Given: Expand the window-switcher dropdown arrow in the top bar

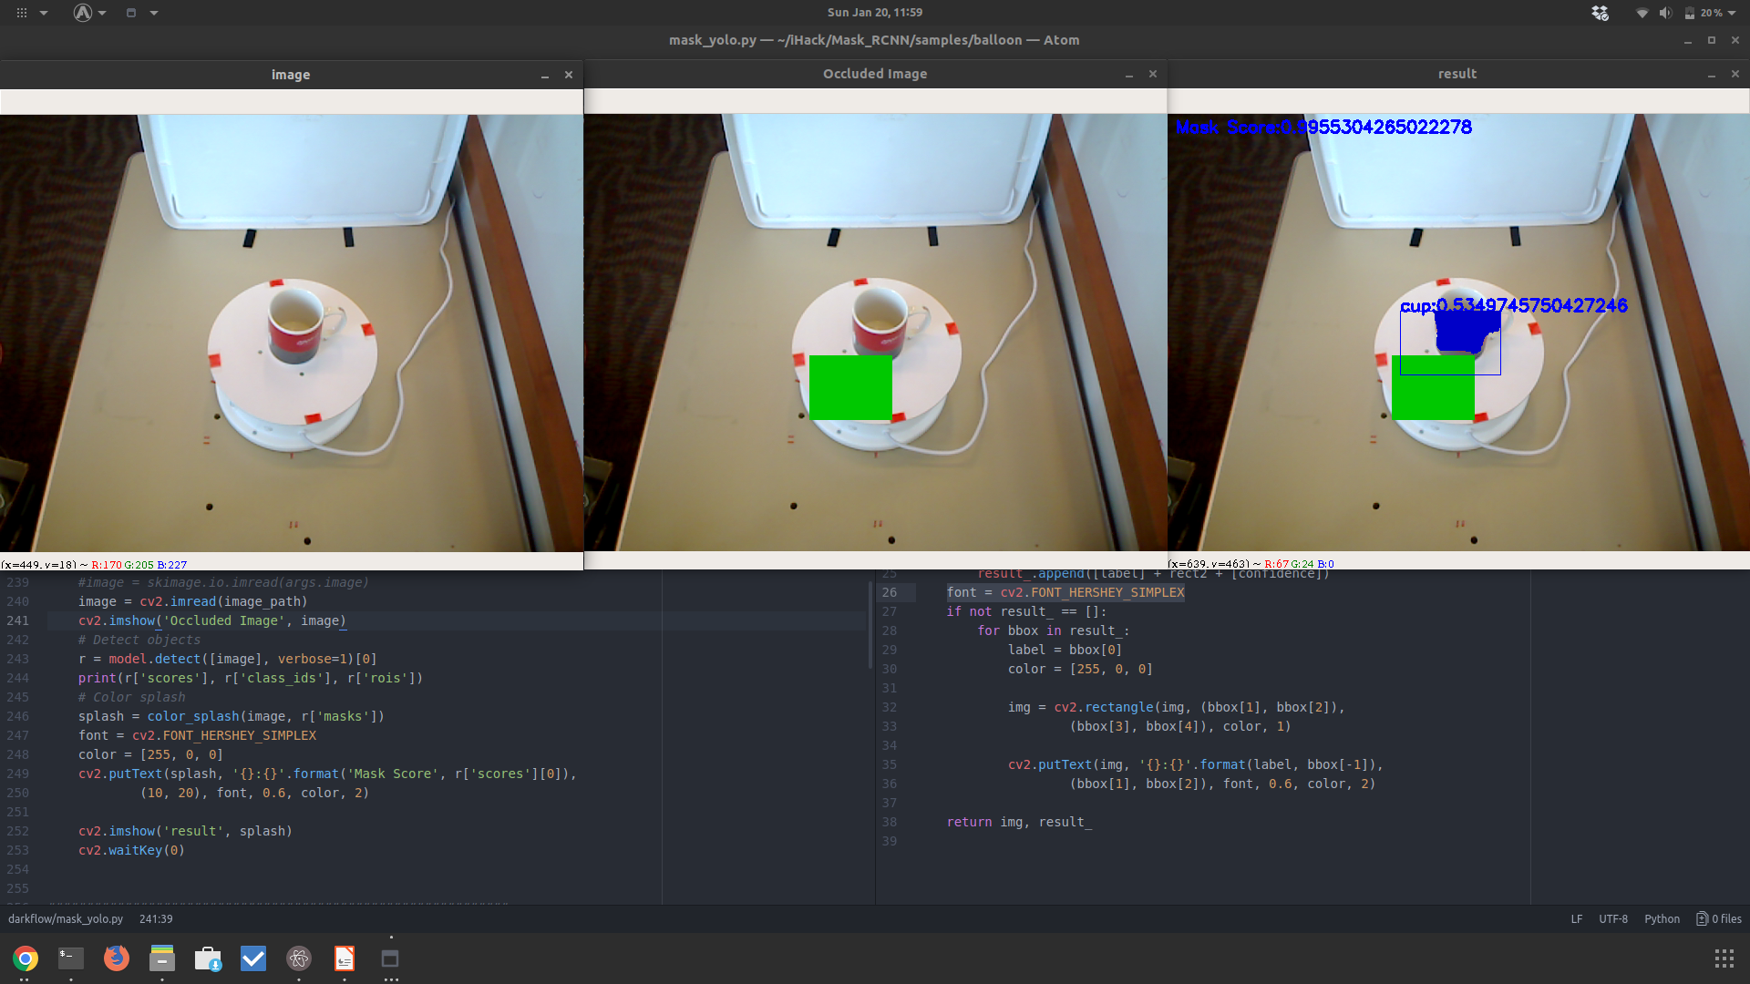Looking at the screenshot, I should 154,13.
